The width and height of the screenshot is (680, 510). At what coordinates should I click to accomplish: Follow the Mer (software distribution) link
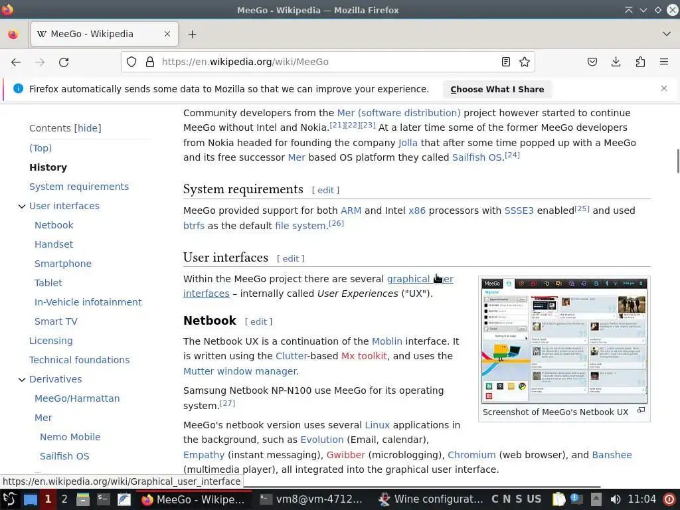[398, 113]
